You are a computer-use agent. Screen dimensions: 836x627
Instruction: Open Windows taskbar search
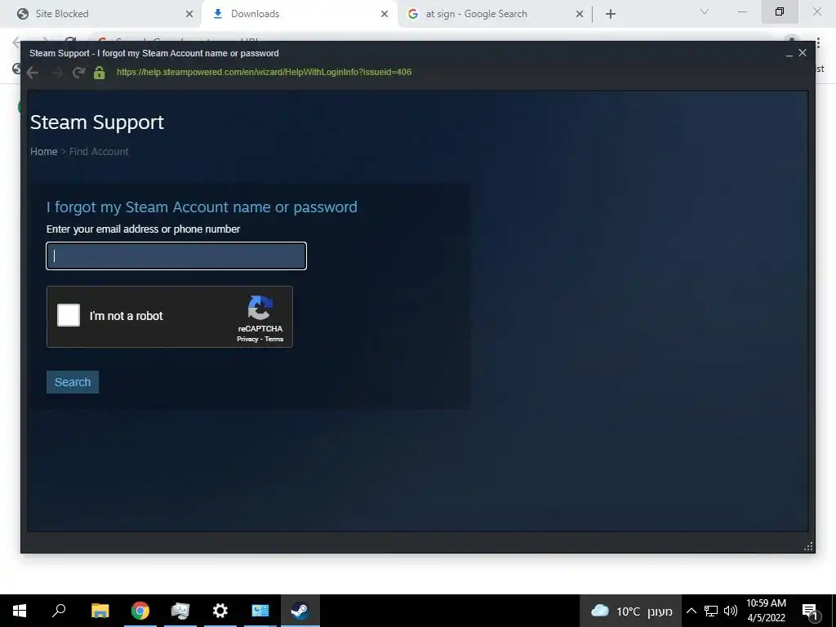point(59,611)
